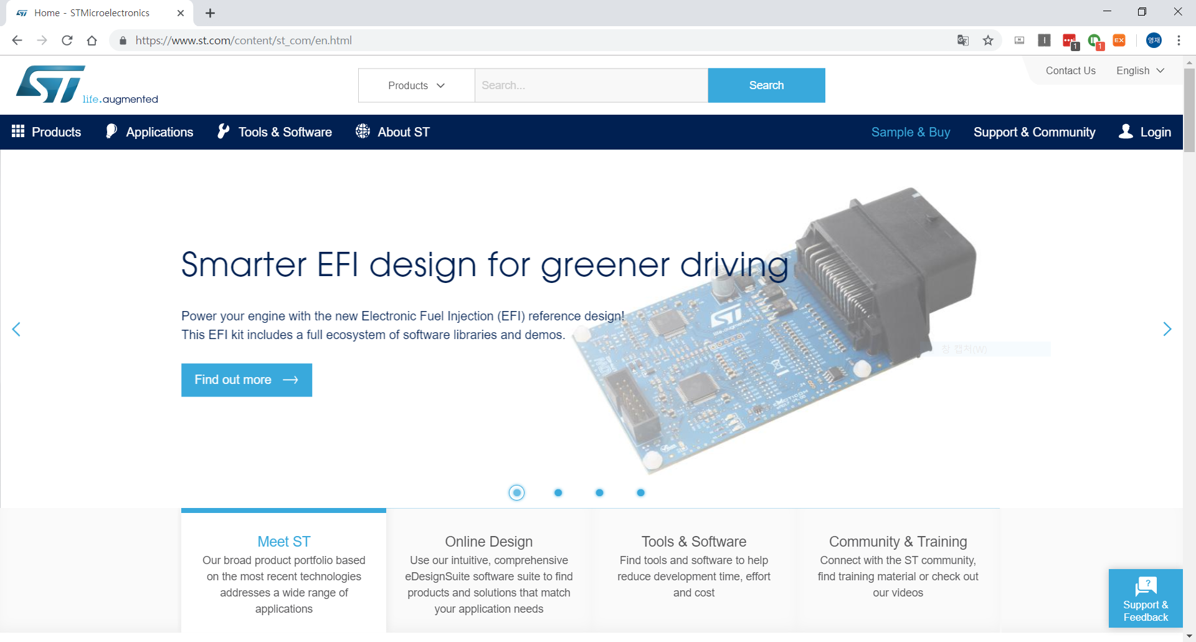
Task: Advance the carousel with the right arrow
Action: click(x=1167, y=329)
